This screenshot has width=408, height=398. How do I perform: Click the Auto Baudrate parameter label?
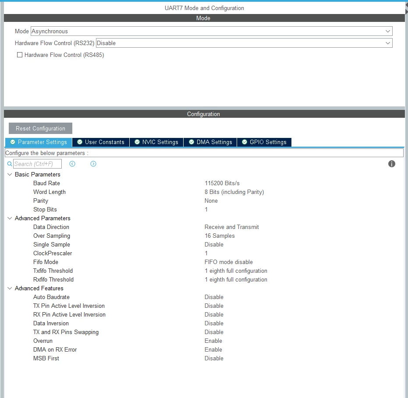(51, 297)
